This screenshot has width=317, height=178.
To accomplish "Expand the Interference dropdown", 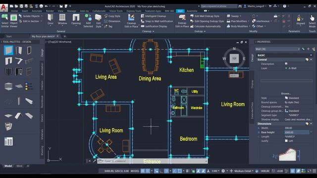I will pos(271,21).
